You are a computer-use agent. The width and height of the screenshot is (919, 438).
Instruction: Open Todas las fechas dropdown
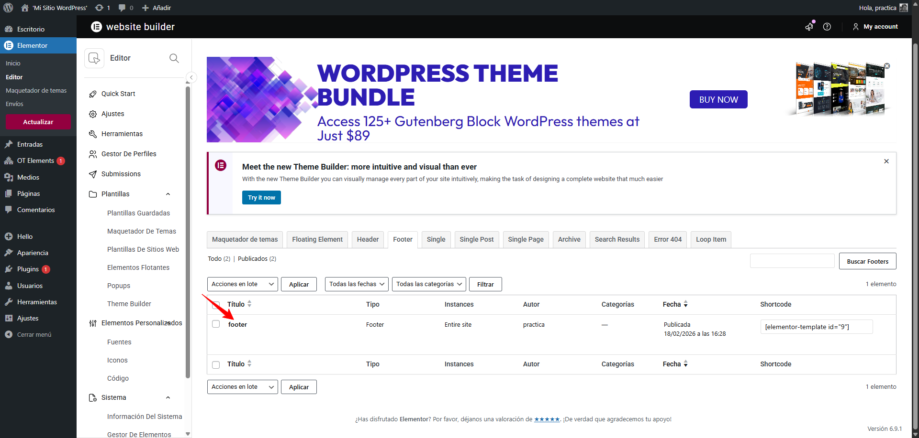tap(357, 284)
